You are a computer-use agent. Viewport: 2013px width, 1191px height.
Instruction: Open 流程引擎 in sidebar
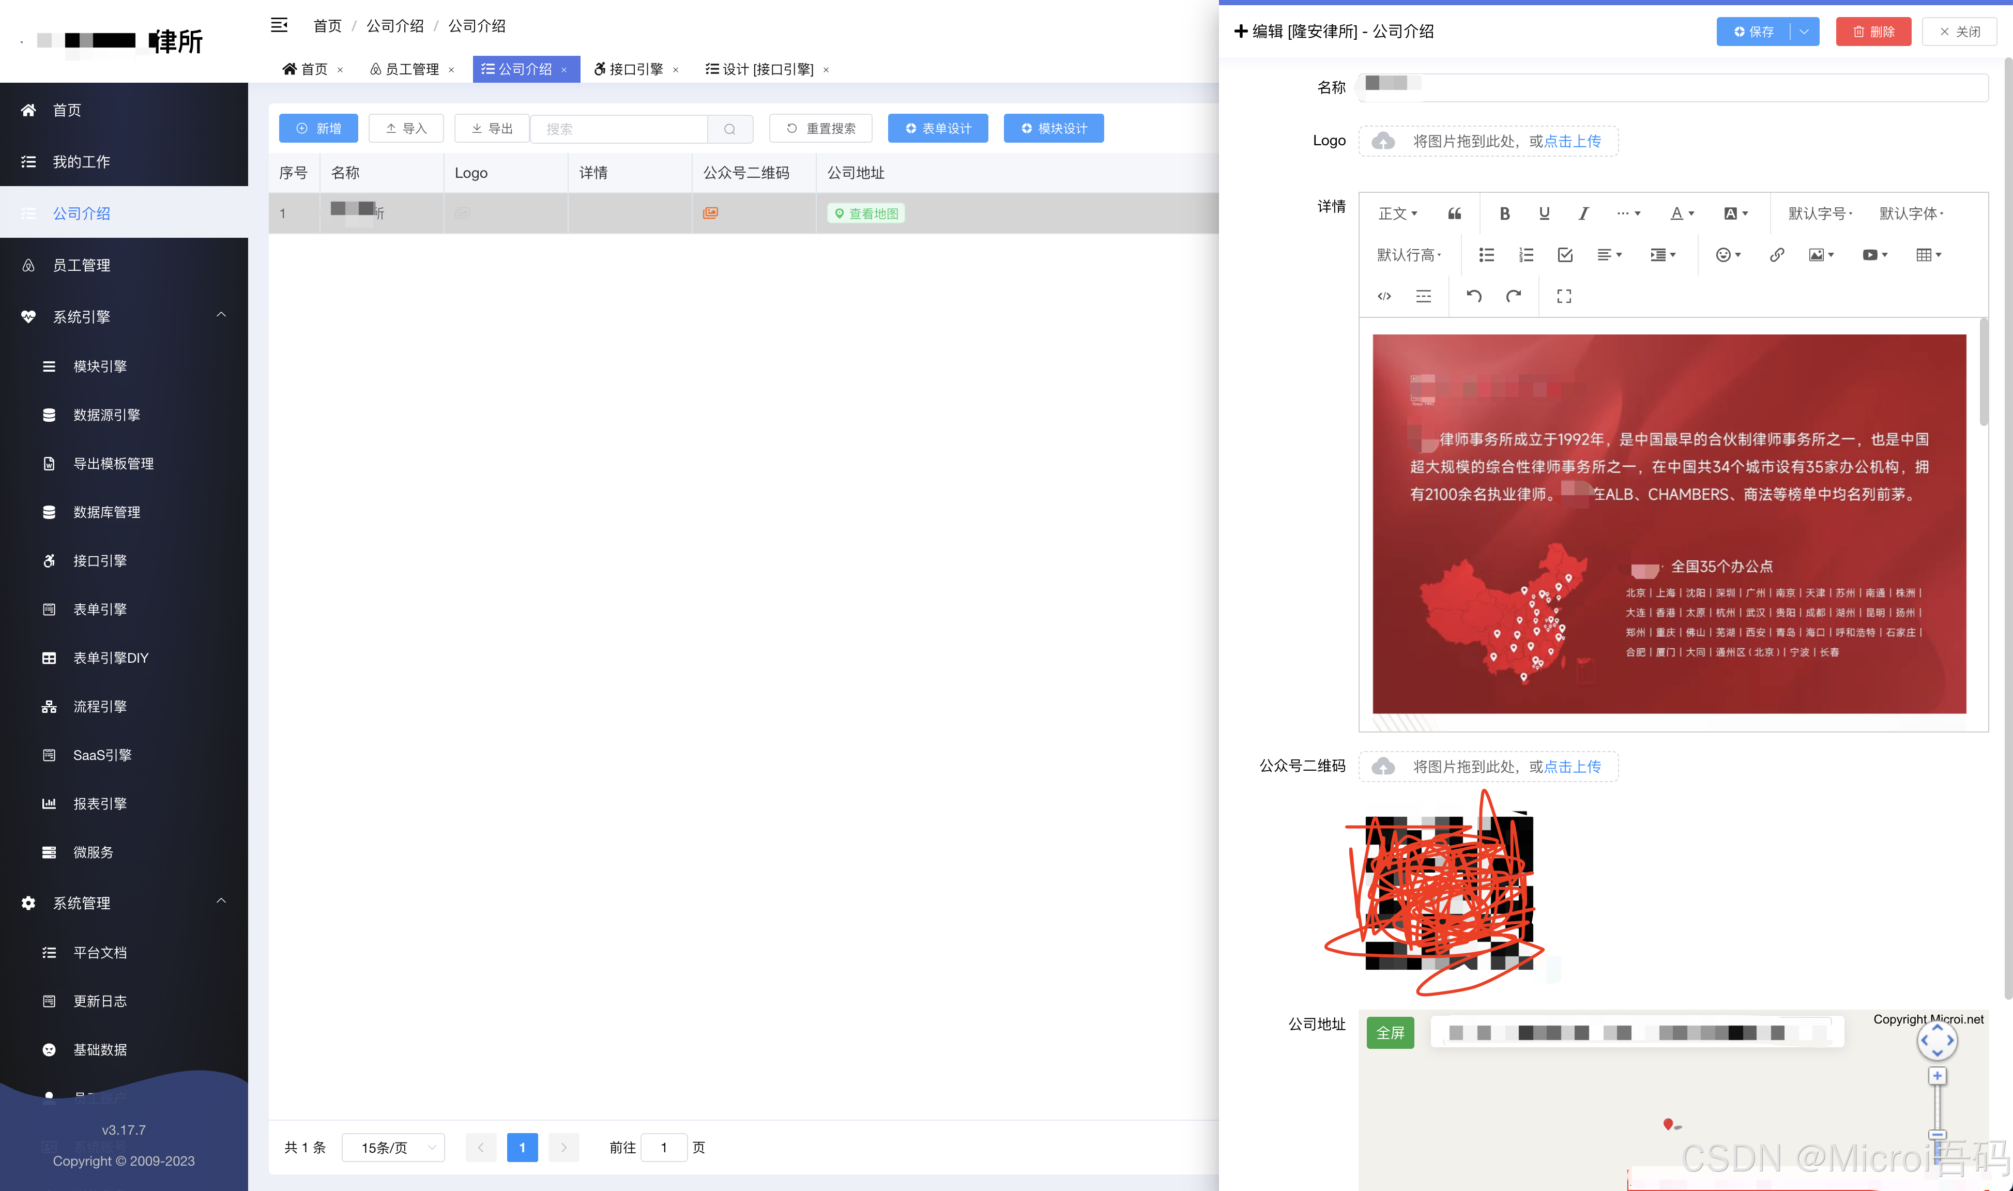click(x=124, y=706)
